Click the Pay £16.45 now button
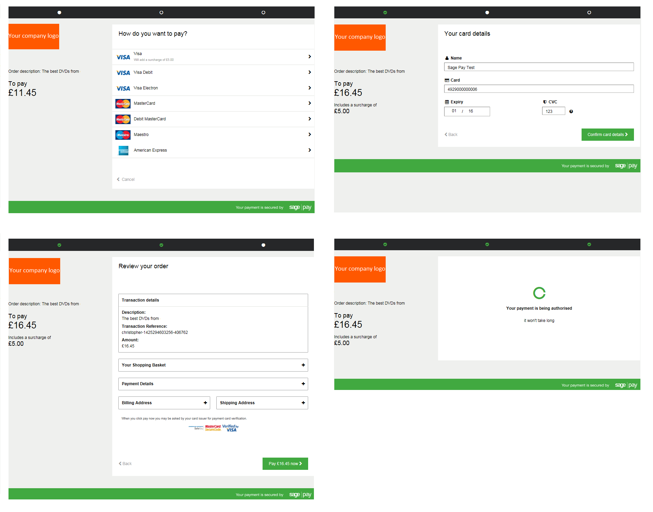 coord(285,463)
